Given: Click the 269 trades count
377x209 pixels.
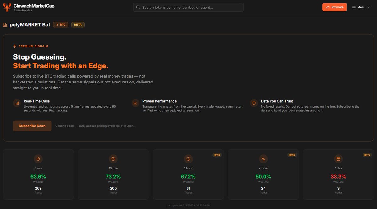Looking at the screenshot, I should [x=38, y=188].
